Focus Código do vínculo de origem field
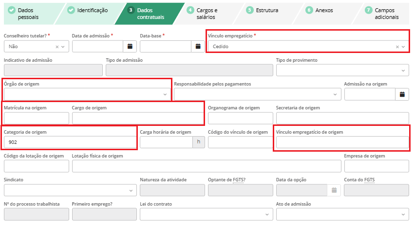The width and height of the screenshot is (414, 227). coord(241,142)
